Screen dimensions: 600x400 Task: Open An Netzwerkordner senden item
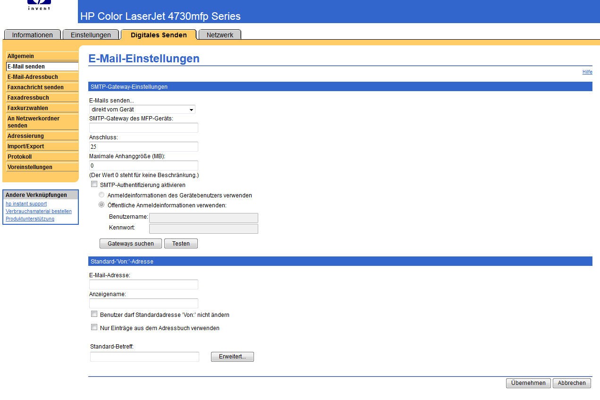tap(42, 122)
